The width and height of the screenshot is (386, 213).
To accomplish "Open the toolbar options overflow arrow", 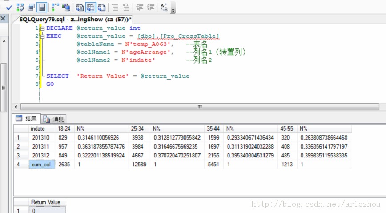I will [173, 10].
